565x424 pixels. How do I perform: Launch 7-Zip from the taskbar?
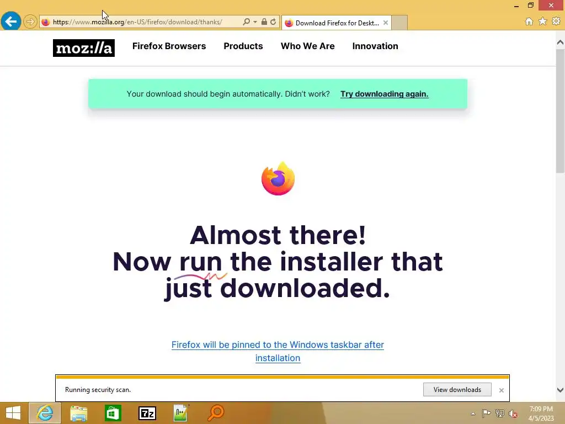click(147, 413)
